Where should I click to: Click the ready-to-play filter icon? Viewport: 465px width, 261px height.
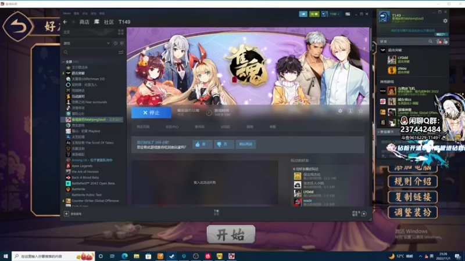tap(121, 43)
